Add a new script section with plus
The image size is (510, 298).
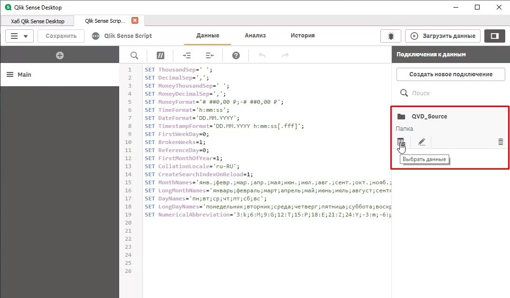pos(59,55)
